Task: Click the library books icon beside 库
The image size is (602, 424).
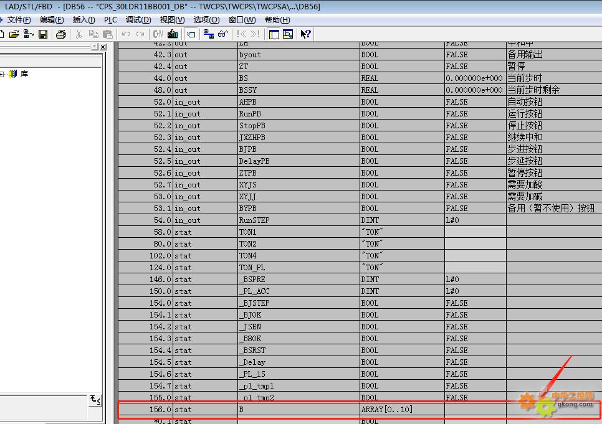Action: coord(13,73)
